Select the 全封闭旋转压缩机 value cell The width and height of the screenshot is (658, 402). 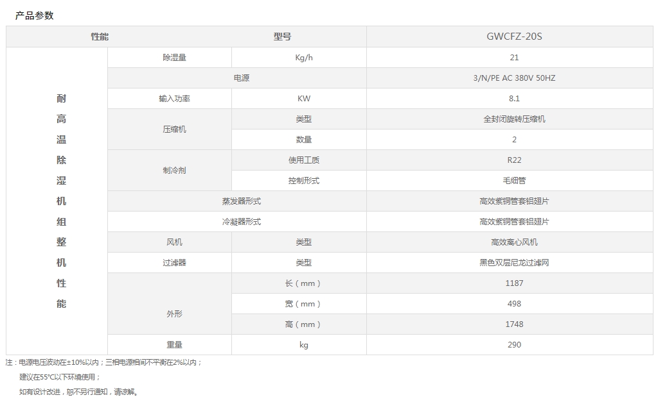tap(514, 119)
